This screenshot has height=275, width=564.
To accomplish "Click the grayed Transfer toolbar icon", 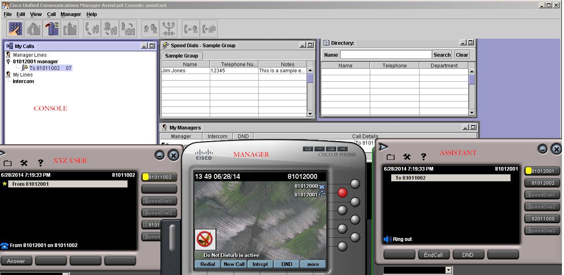I will pyautogui.click(x=92, y=29).
